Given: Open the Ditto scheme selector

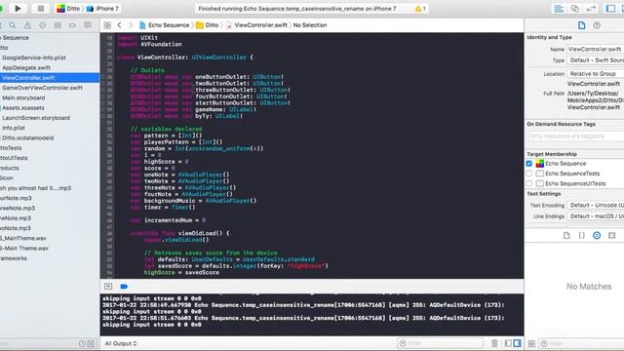Looking at the screenshot, I should click(x=68, y=9).
